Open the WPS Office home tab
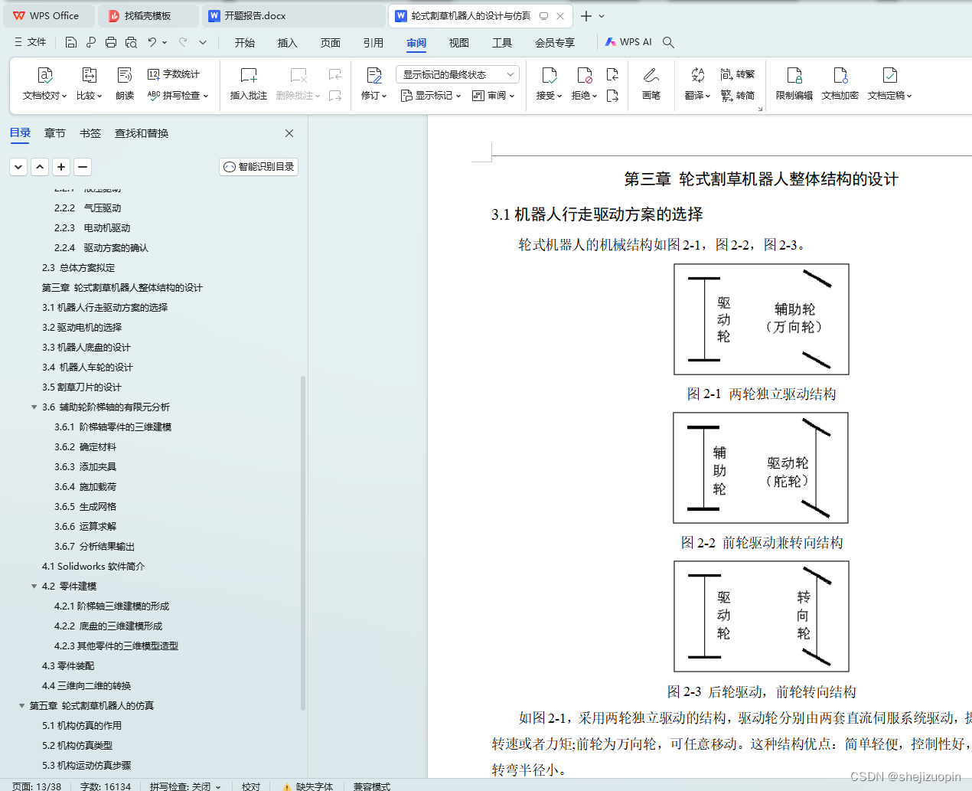972x791 pixels. click(47, 15)
